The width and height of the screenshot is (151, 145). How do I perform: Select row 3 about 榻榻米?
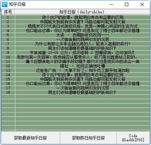click(76, 26)
